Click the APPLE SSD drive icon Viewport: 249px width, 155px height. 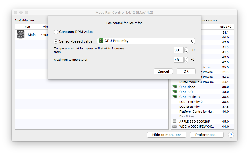click(x=174, y=121)
